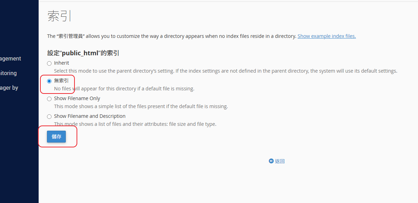Select the sidebar item ending in "ager by"

point(9,88)
